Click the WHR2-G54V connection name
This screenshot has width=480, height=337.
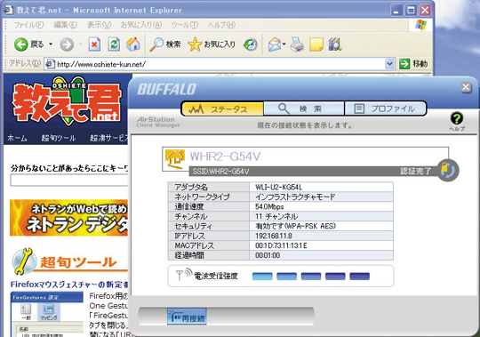click(225, 156)
